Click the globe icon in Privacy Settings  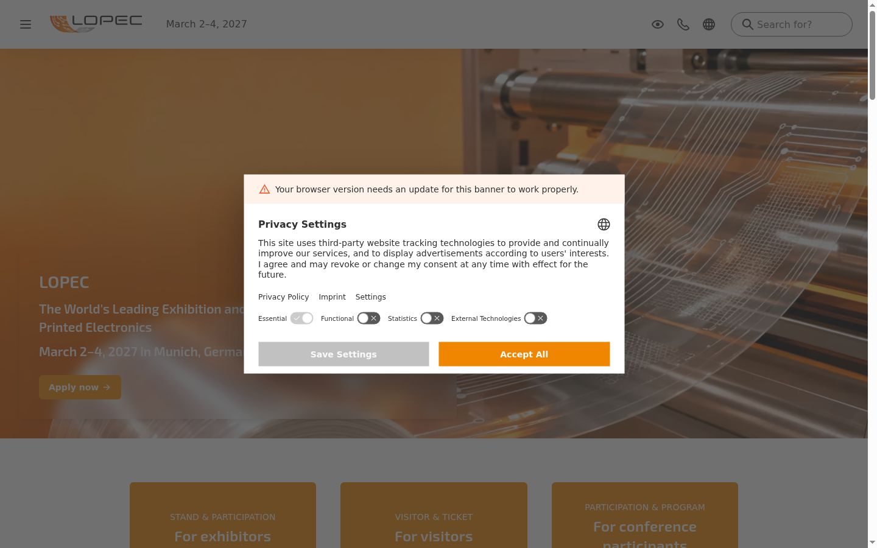tap(604, 225)
